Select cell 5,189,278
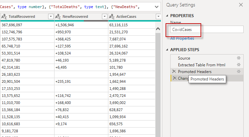The image size is (249, 137). pyautogui.click(x=132, y=60)
